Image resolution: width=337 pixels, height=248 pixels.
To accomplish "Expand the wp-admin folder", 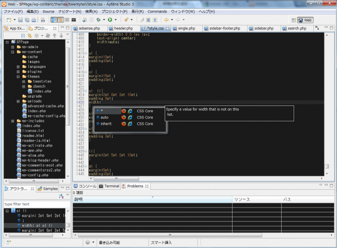I will 13,47.
